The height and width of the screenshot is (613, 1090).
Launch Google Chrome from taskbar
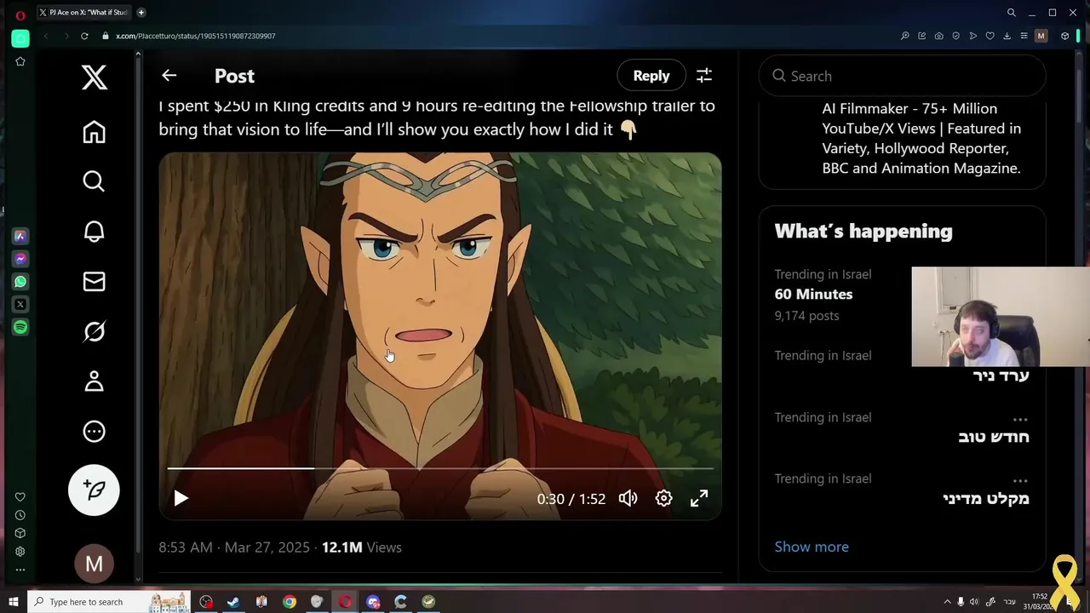point(290,602)
